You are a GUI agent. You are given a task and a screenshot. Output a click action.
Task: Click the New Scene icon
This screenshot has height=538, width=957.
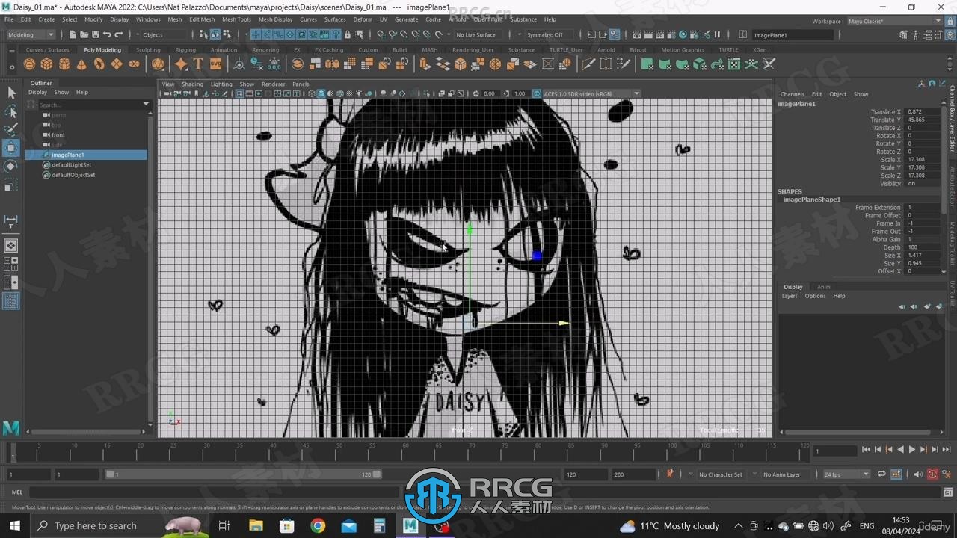tap(73, 34)
